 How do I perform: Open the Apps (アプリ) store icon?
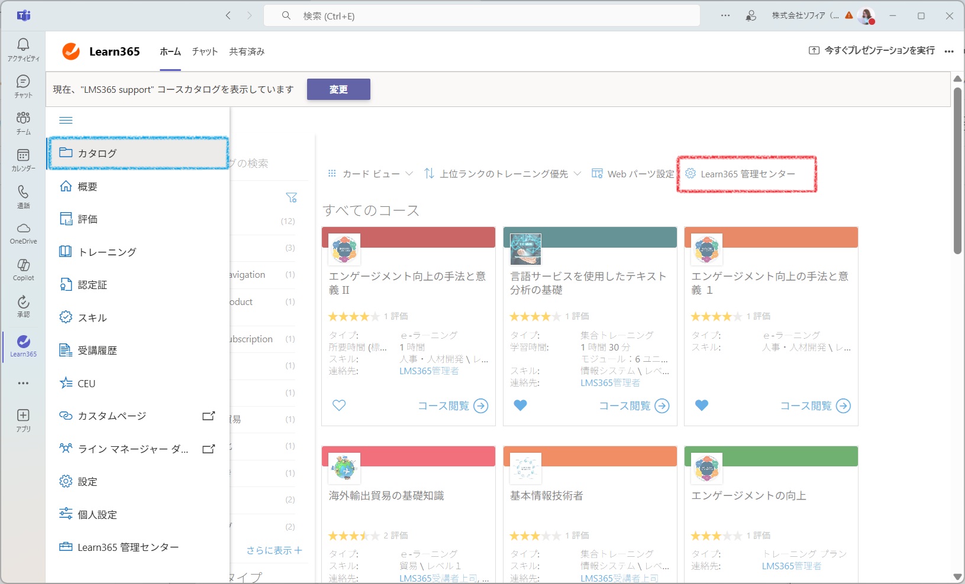click(x=23, y=420)
